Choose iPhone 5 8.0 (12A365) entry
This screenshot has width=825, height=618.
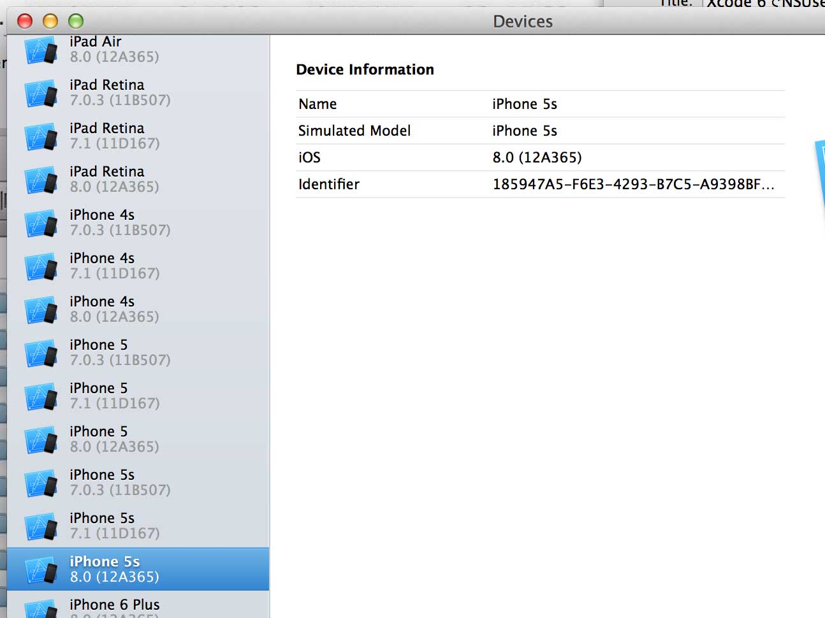coord(138,439)
